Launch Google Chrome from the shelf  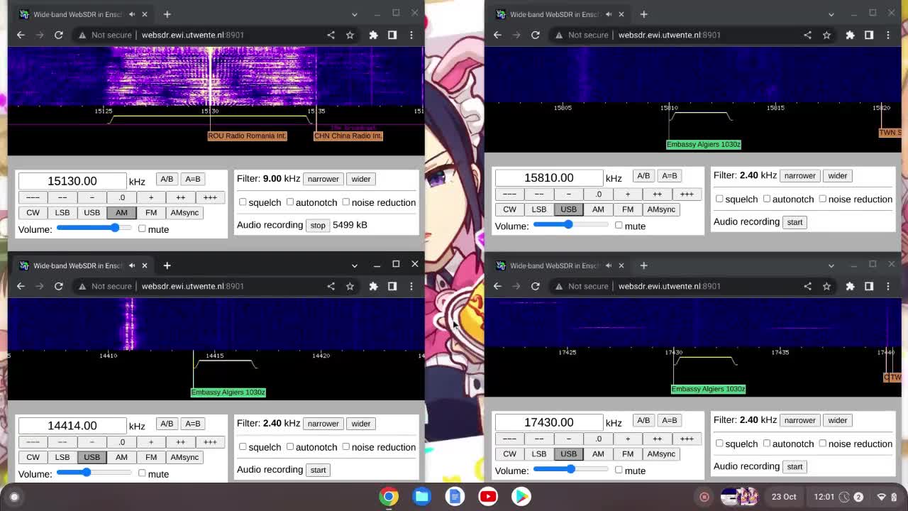pyautogui.click(x=389, y=496)
